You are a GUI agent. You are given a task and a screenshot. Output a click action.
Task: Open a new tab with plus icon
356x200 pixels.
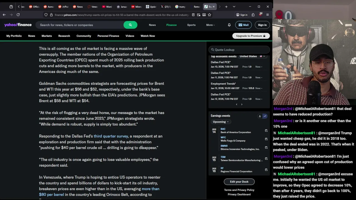[226, 7]
